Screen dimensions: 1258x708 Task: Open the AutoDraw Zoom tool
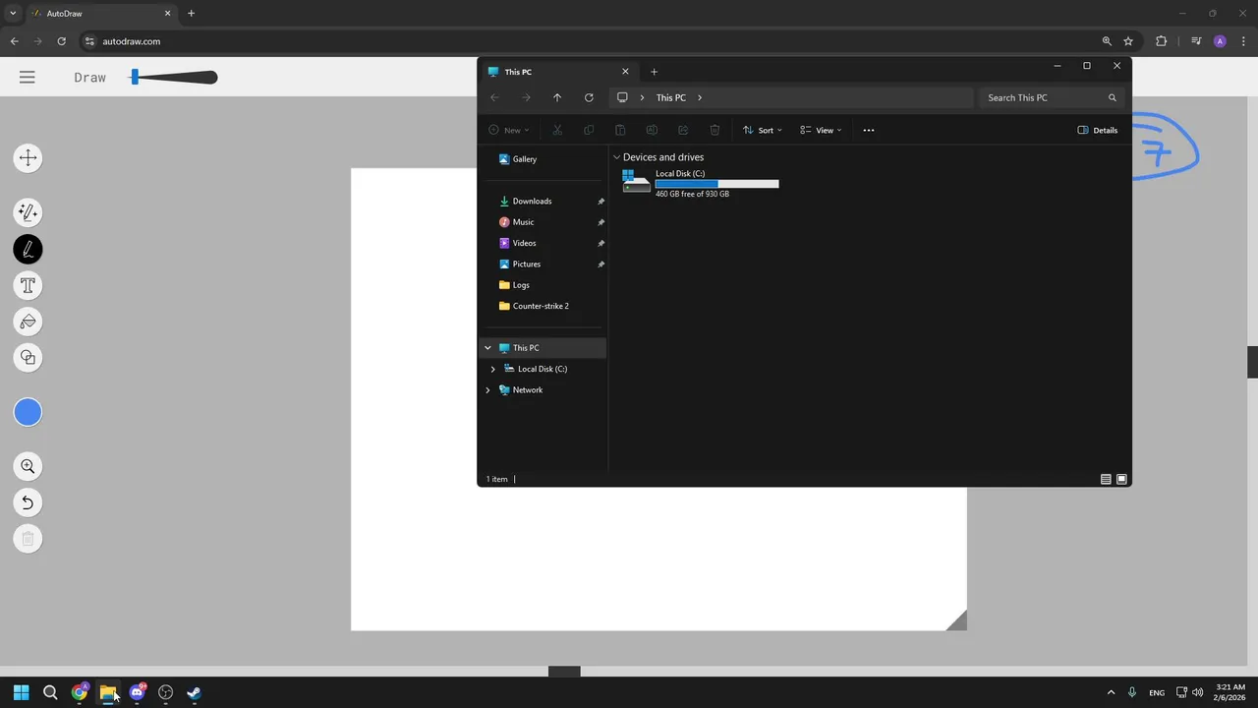[28, 467]
